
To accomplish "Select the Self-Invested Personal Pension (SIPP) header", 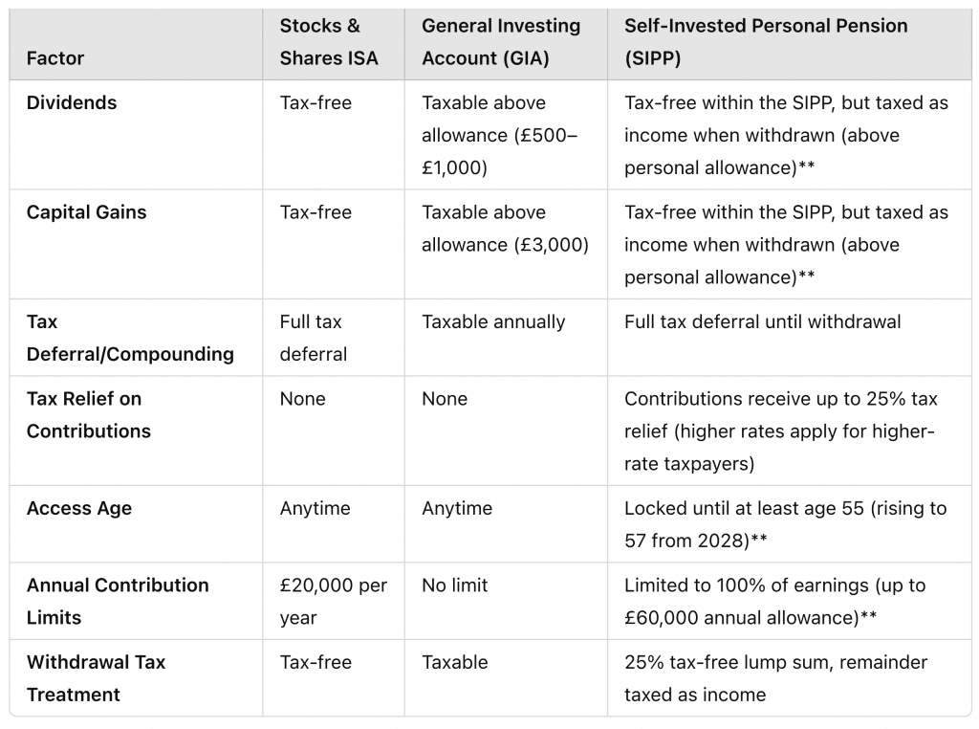I will [766, 42].
